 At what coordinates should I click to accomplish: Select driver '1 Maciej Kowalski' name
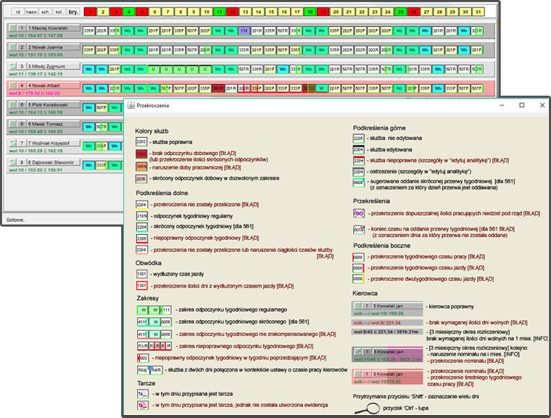54,28
